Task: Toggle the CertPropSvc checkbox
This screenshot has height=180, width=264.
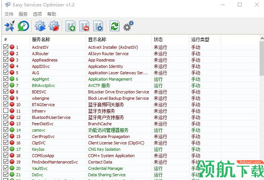Action: click(6, 136)
